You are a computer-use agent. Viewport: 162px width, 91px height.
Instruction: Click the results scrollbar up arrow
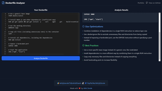point(160,14)
